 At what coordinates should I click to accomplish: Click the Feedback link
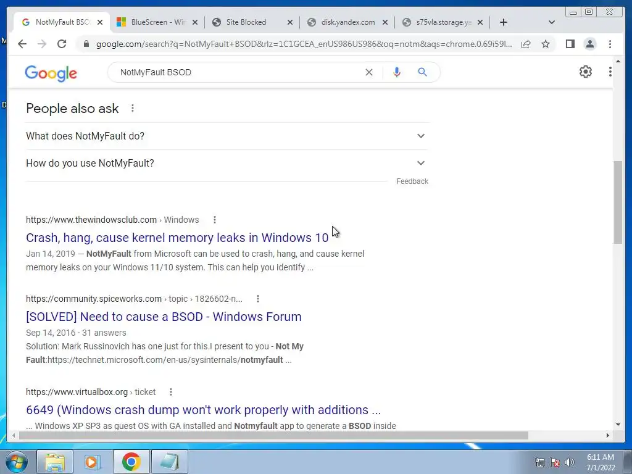tap(412, 181)
